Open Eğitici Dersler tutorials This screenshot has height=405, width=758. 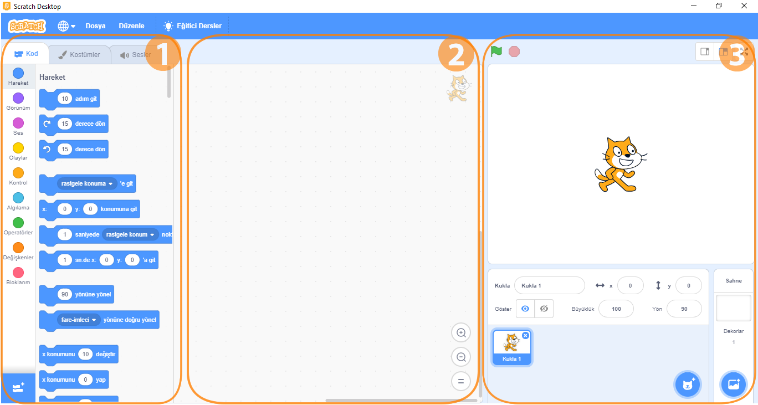pyautogui.click(x=193, y=26)
